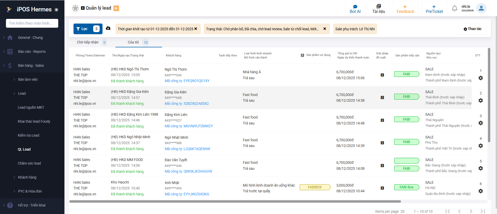
Task: Open Mã công ty: MGVMYLPZMWZY link
Action: (x=189, y=126)
